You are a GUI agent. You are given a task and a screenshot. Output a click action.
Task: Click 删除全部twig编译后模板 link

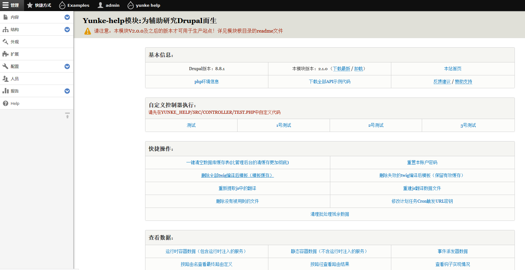[x=237, y=175]
